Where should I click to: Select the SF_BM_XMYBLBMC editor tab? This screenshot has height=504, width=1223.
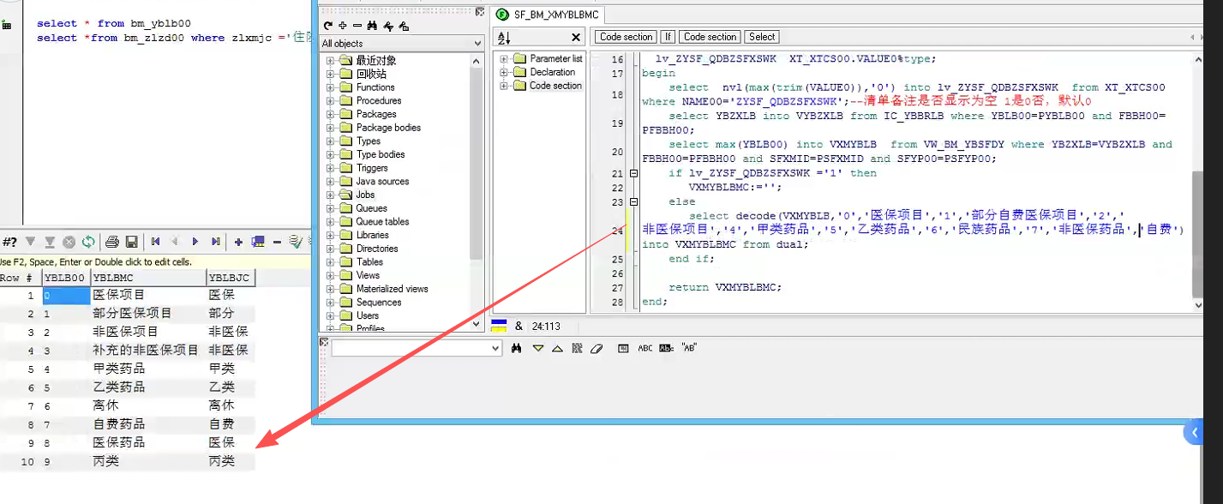point(548,15)
